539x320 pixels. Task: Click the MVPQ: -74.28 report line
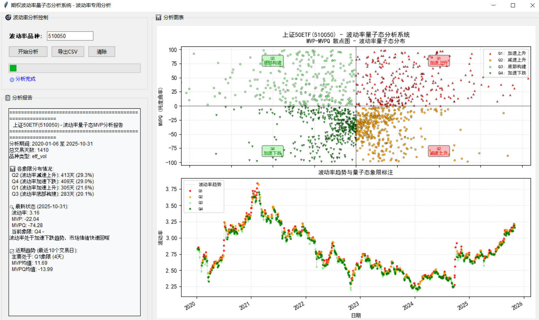click(x=27, y=225)
